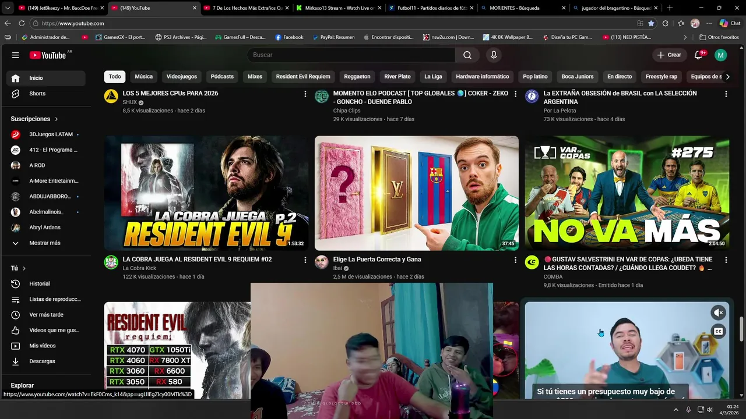Open the notifications bell
Screen dimensions: 746x419
point(699,55)
